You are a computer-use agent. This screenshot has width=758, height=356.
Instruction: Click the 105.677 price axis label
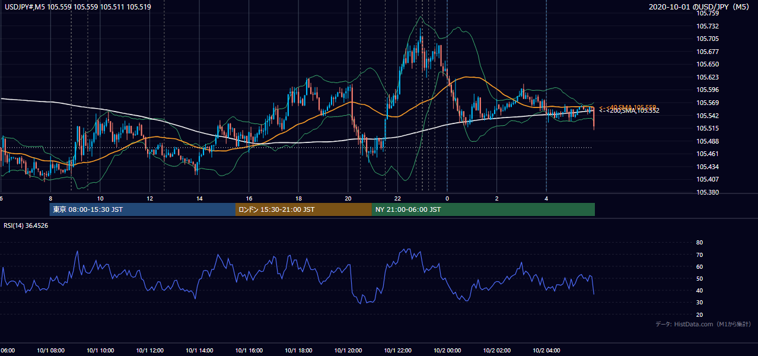(x=708, y=52)
